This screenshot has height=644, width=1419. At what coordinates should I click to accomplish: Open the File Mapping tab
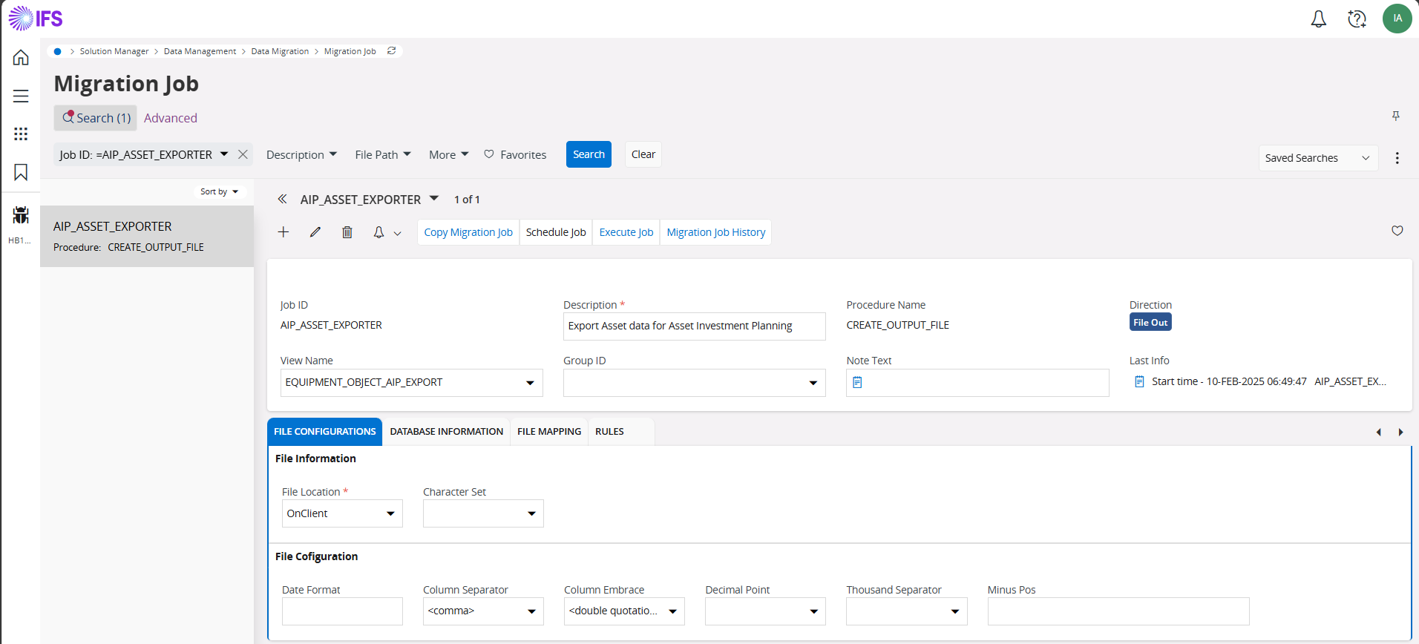point(548,432)
